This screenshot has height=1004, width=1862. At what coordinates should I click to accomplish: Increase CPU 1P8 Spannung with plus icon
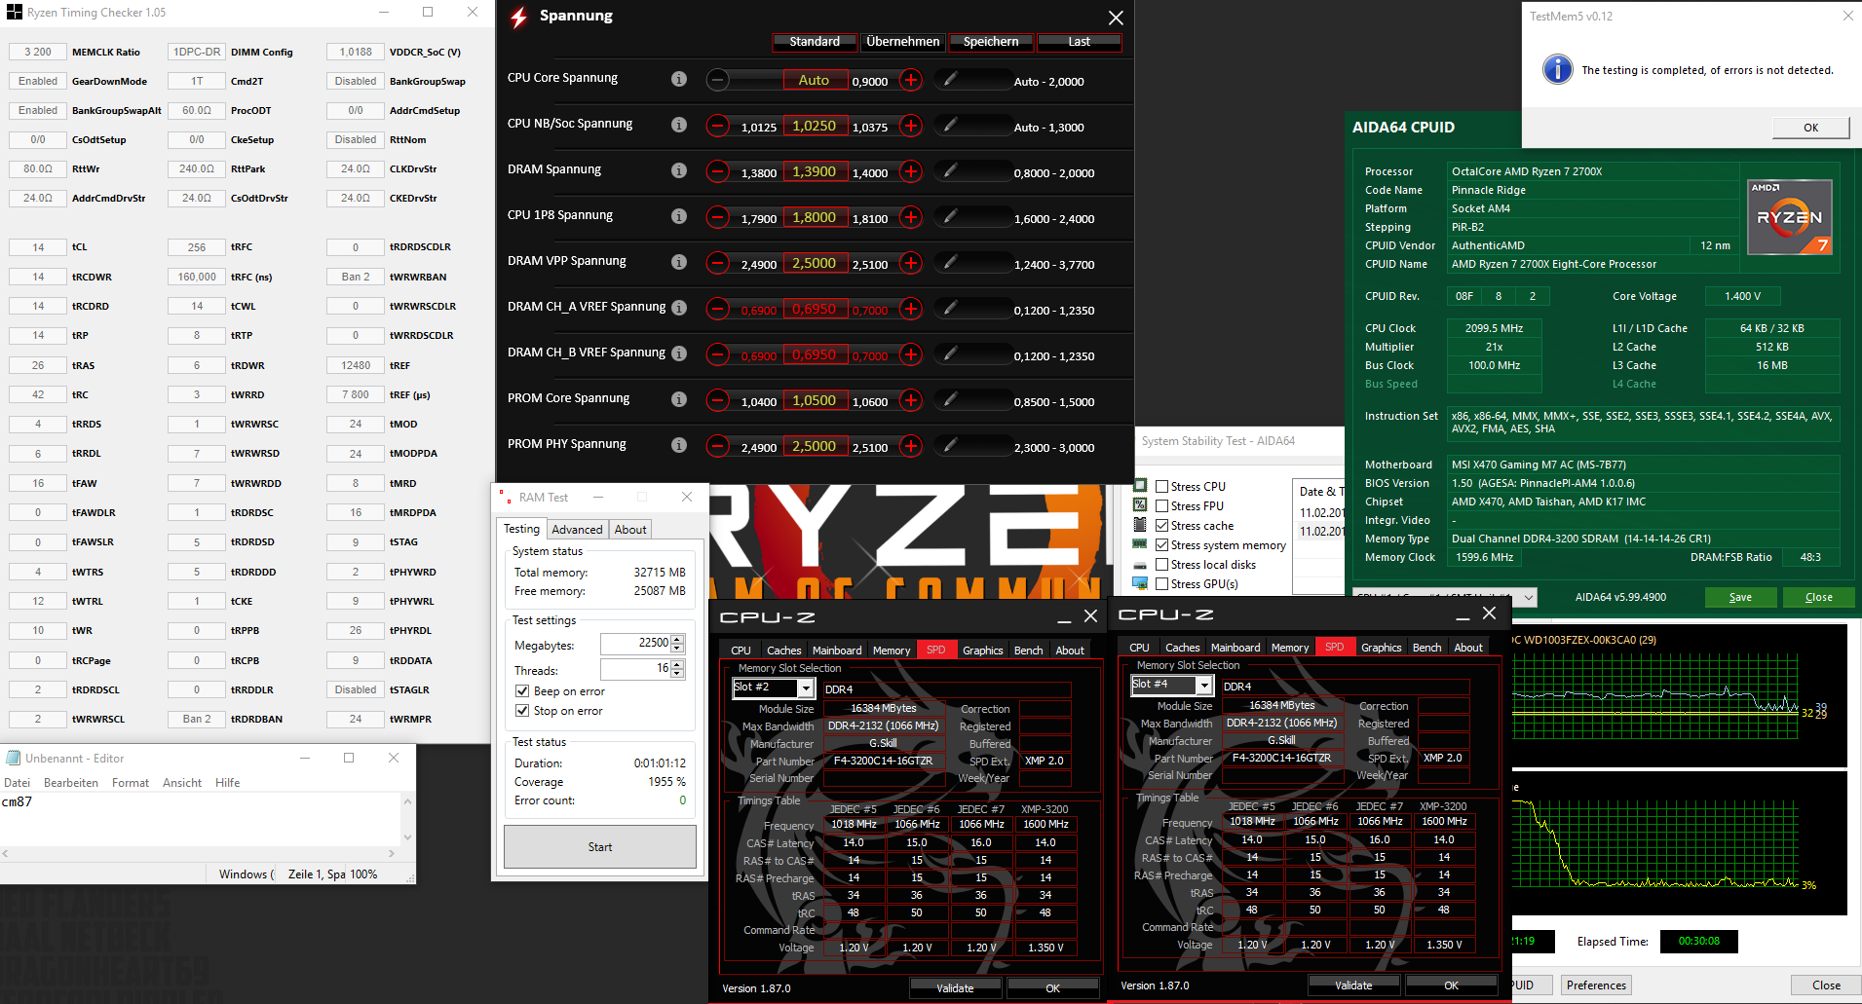pyautogui.click(x=911, y=217)
